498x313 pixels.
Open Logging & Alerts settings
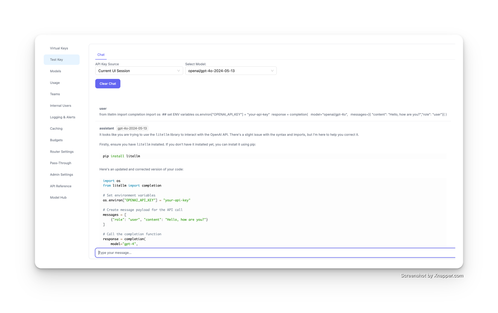coord(63,117)
